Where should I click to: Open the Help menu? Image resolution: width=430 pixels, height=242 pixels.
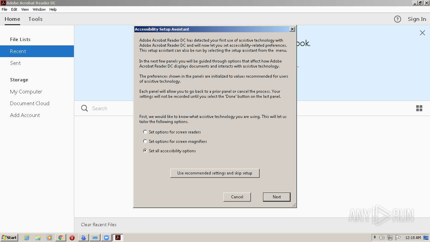point(53,9)
